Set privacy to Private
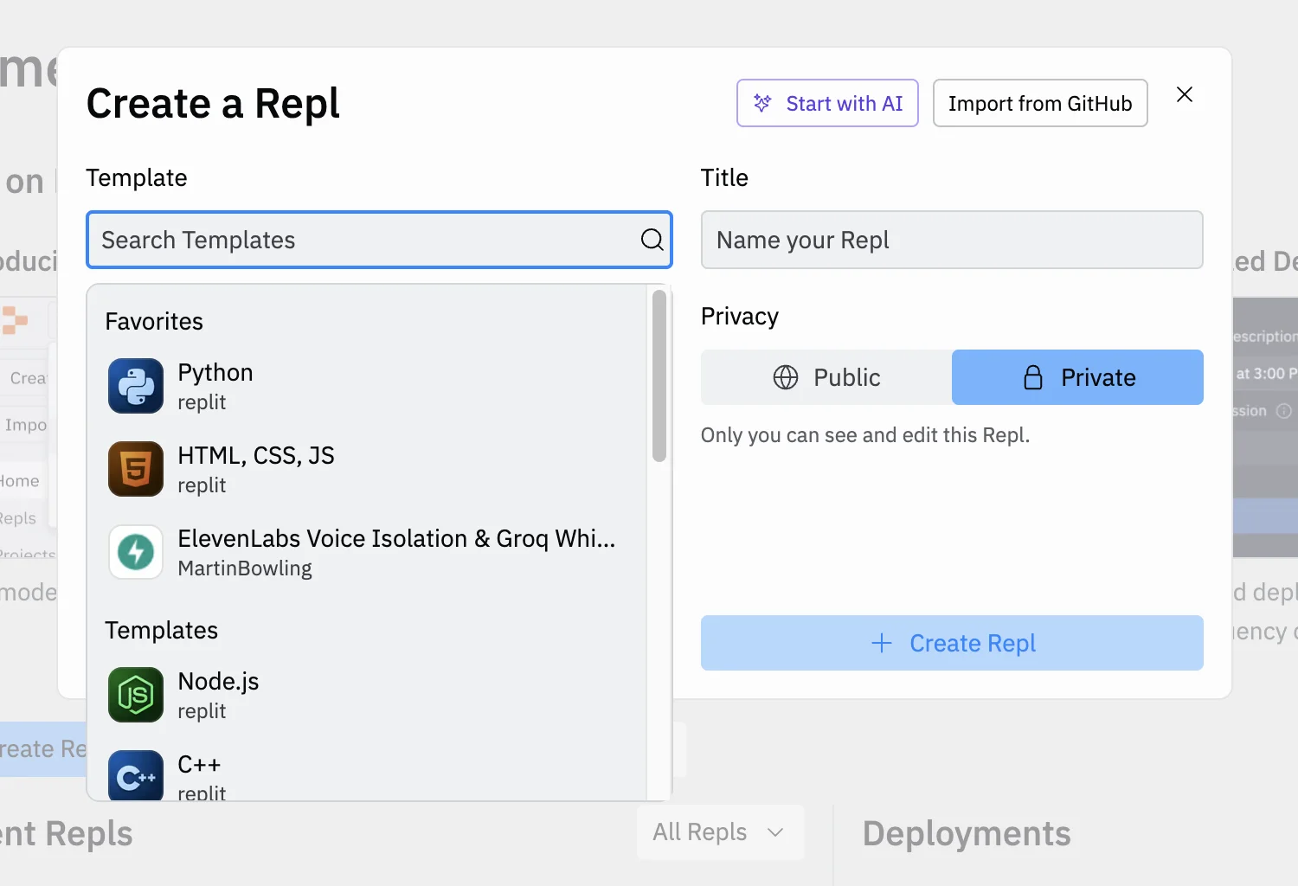This screenshot has width=1298, height=886. pyautogui.click(x=1077, y=377)
